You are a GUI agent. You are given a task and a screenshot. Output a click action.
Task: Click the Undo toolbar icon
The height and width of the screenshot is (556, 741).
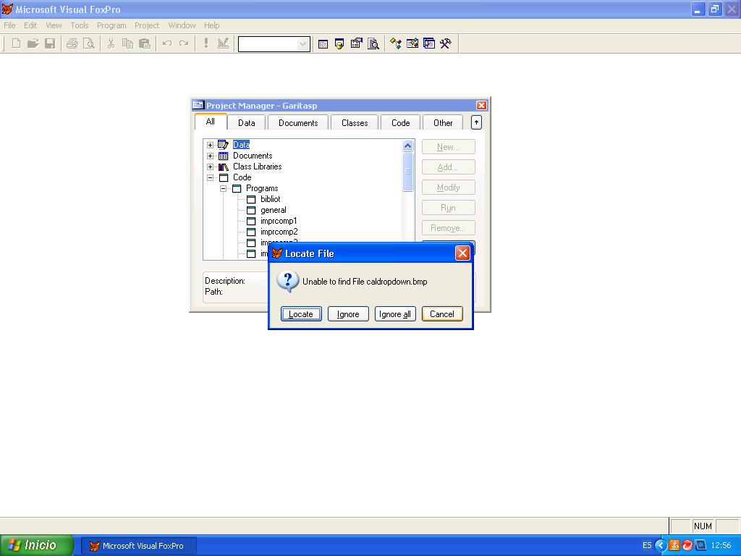167,43
